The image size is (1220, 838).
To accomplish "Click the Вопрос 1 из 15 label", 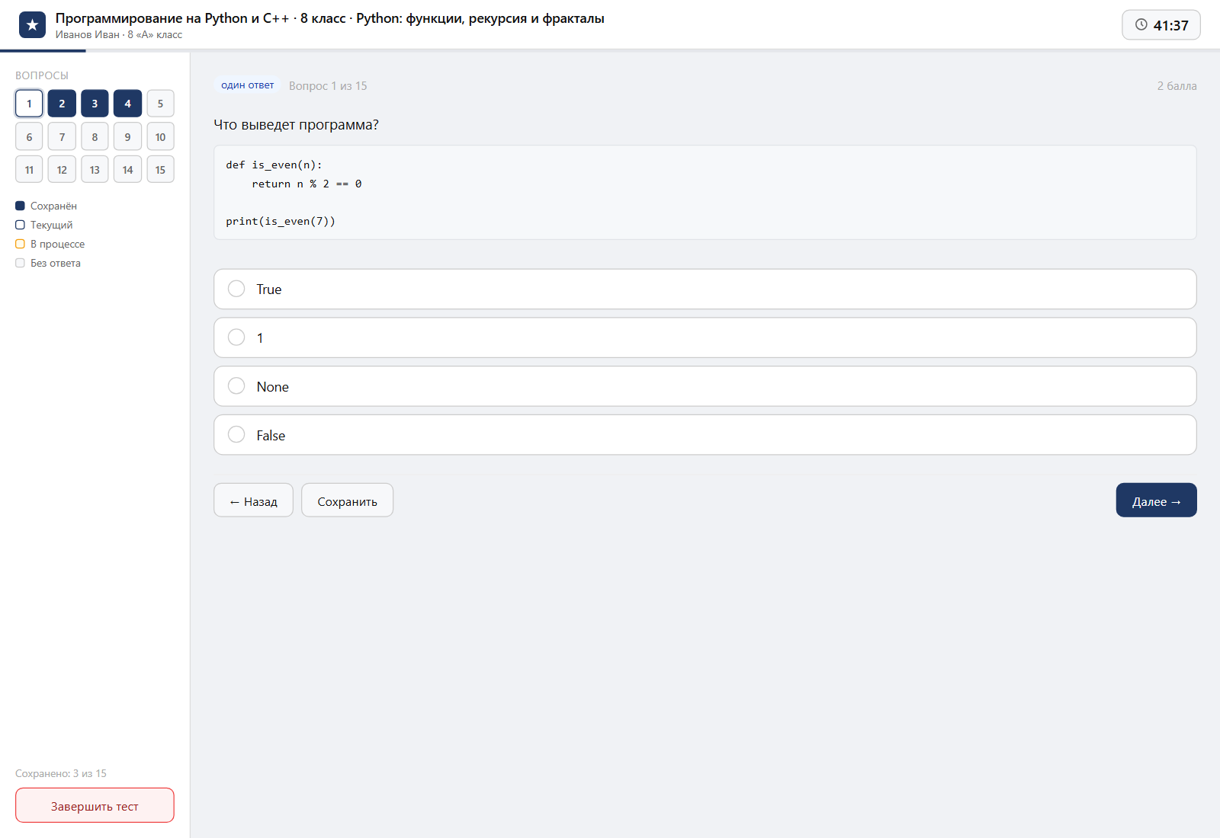I will tap(328, 86).
